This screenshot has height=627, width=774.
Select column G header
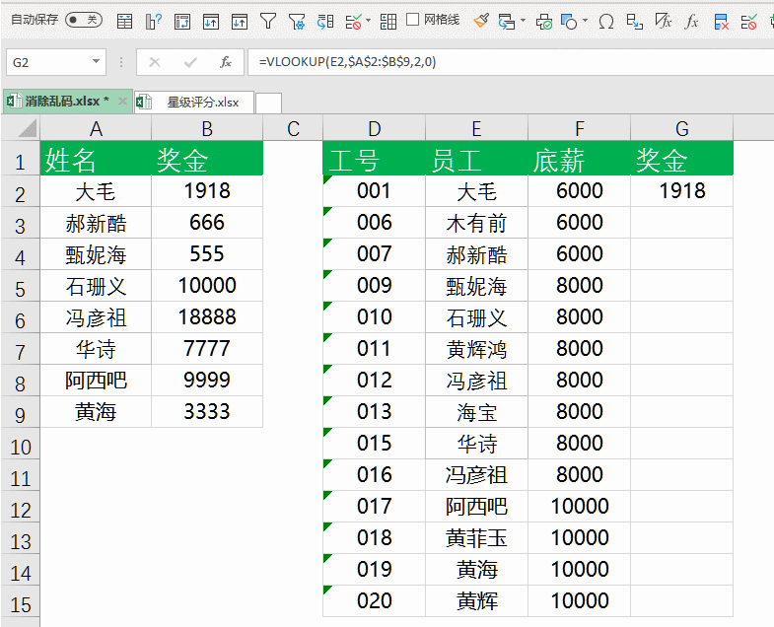pyautogui.click(x=681, y=128)
